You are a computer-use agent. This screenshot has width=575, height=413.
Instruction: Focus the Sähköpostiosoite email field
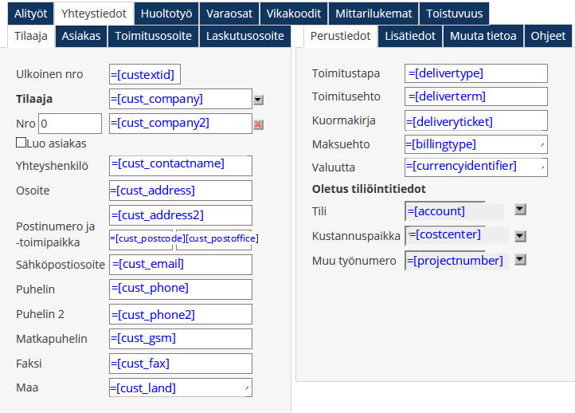(181, 265)
